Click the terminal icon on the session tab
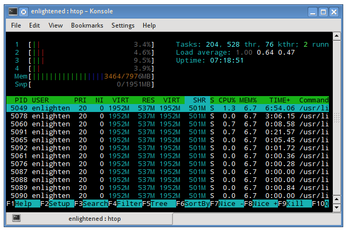Viewport: 348px width, 233px height. coord(16,218)
